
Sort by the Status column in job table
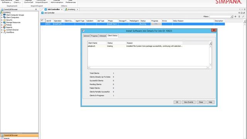point(145,21)
